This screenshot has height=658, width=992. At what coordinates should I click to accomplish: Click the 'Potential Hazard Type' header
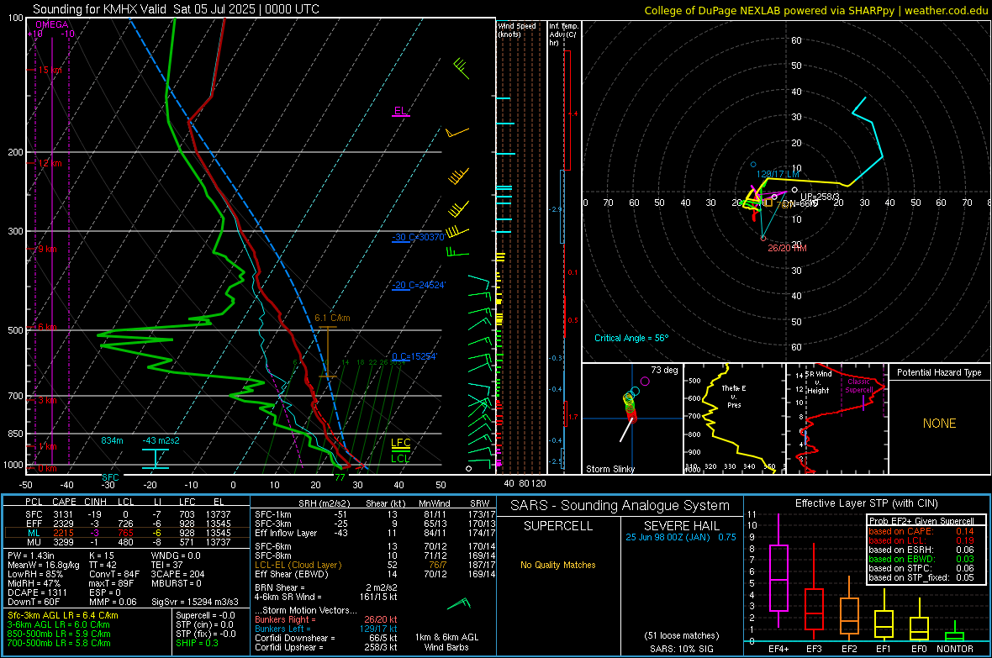939,372
